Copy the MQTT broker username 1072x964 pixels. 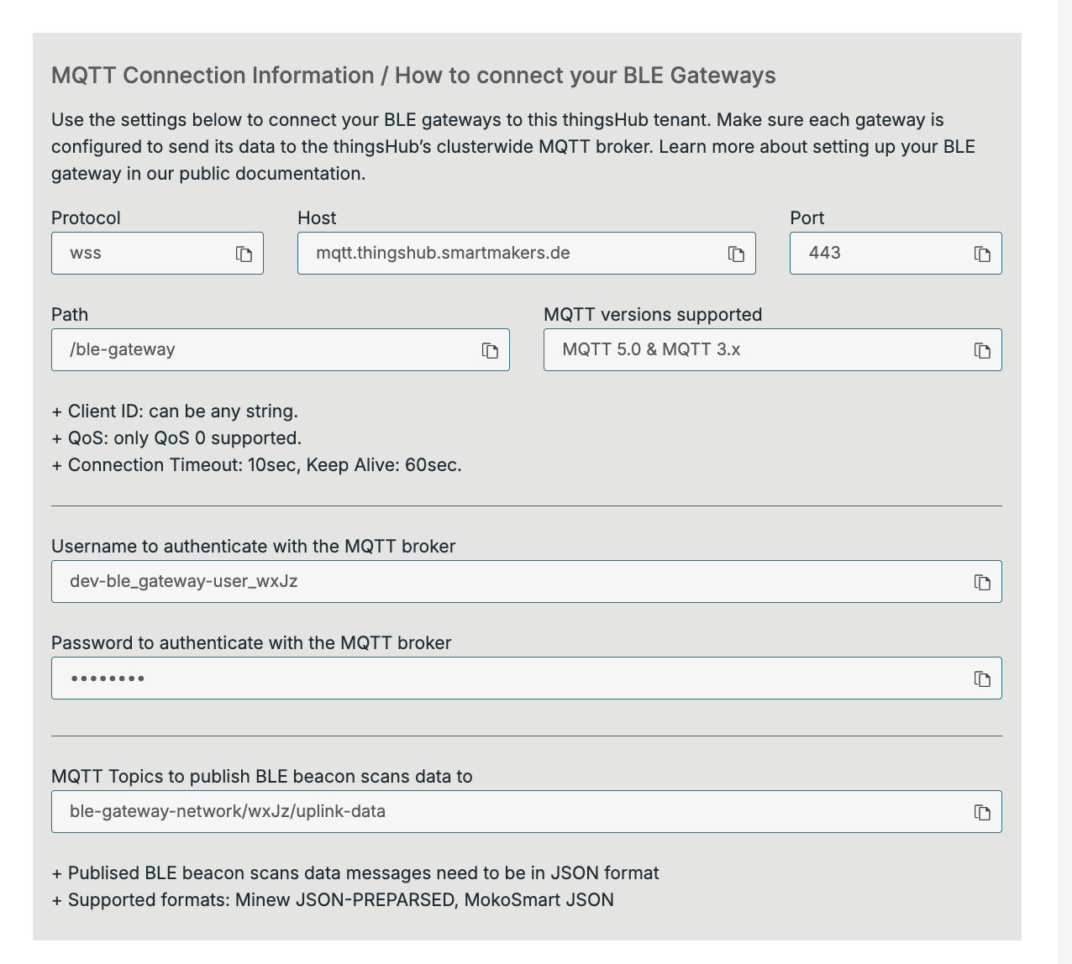pos(982,582)
